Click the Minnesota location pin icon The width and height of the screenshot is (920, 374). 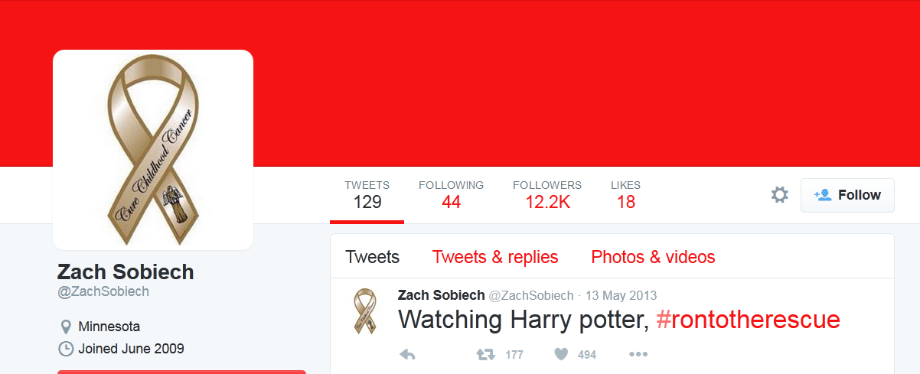tap(66, 327)
